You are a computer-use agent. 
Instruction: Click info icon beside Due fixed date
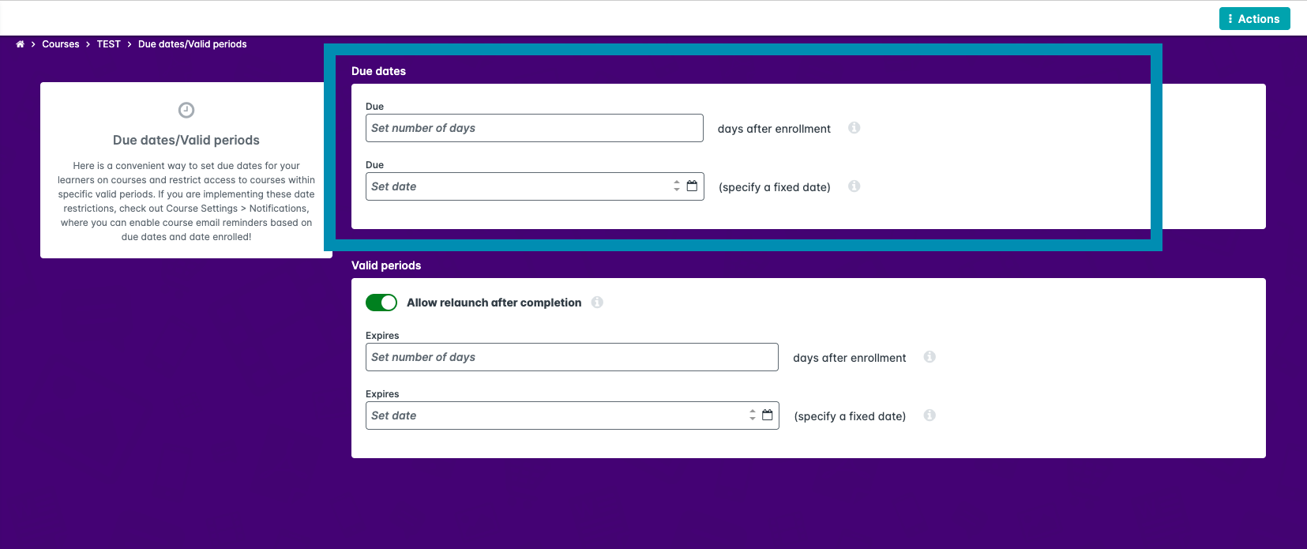pos(854,186)
